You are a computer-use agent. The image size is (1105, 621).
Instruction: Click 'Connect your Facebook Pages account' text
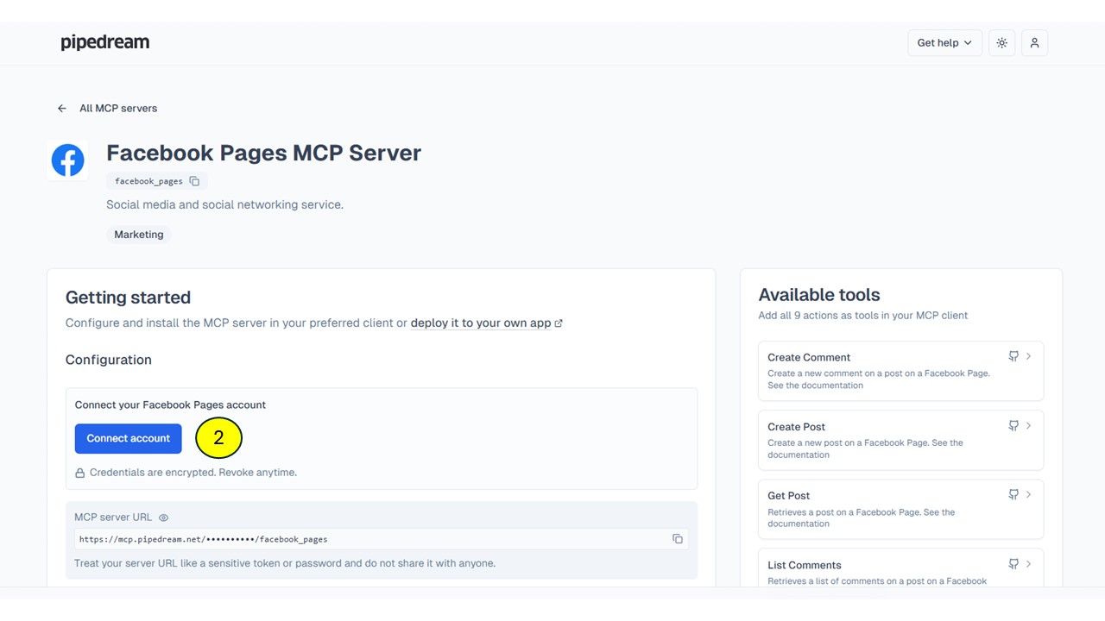(x=170, y=405)
